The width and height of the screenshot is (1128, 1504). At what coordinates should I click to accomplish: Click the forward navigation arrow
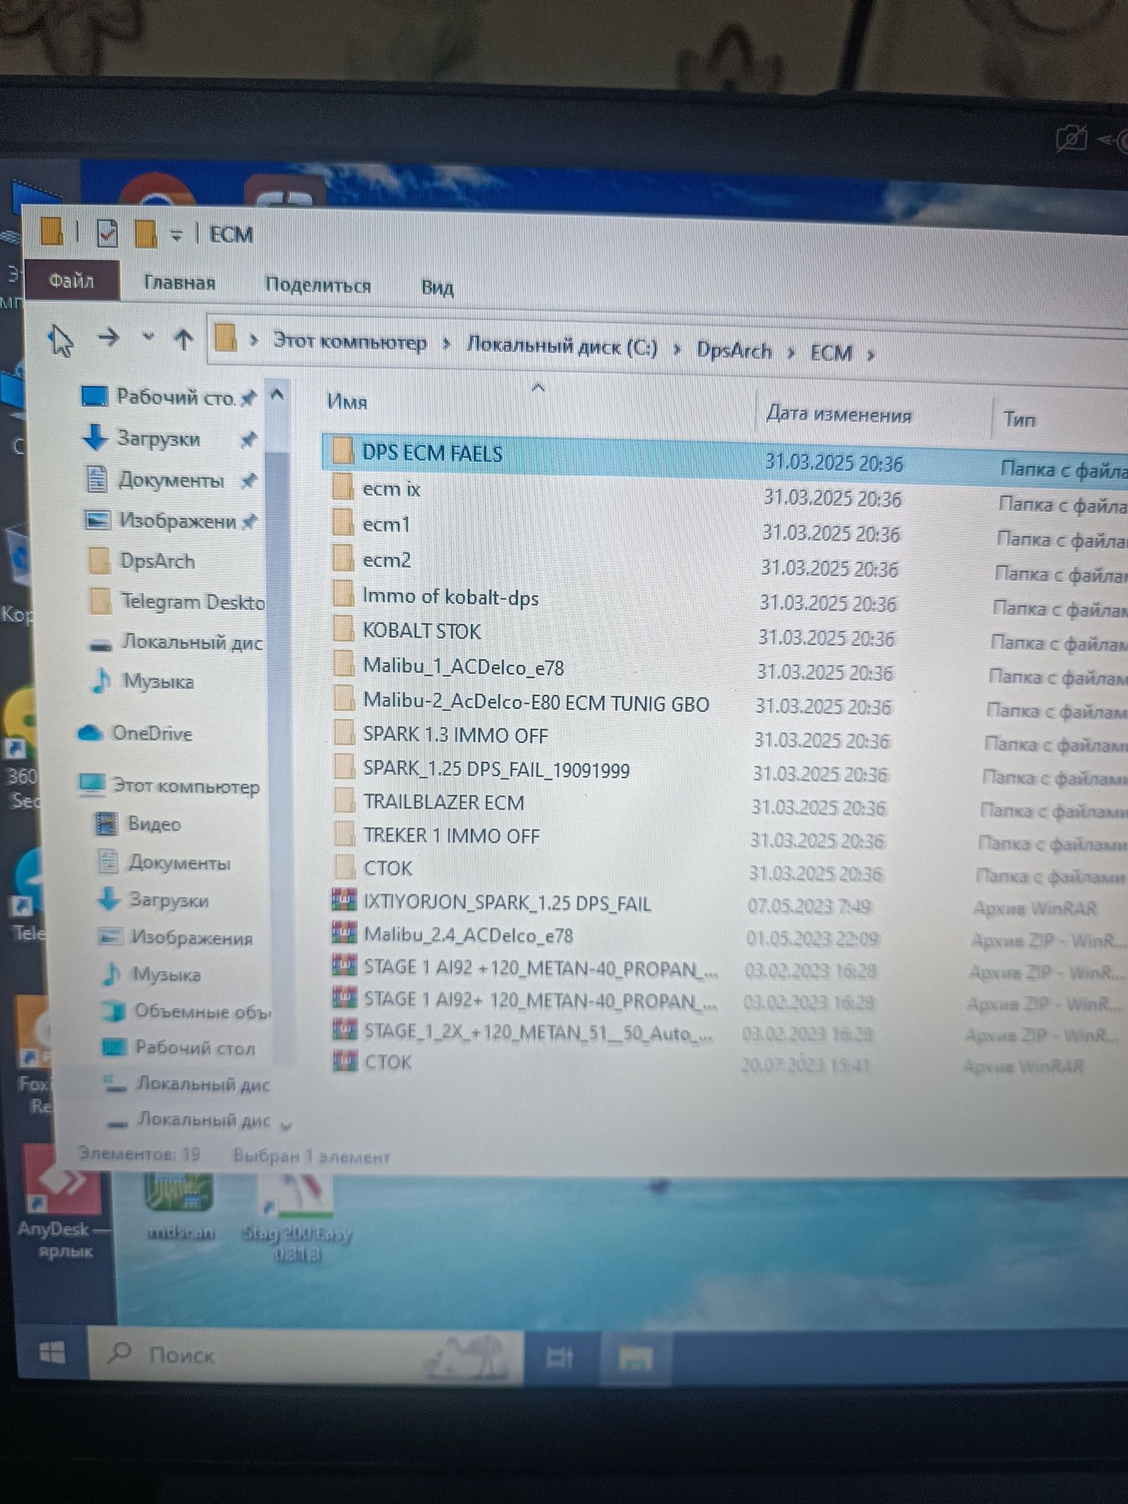pos(109,338)
